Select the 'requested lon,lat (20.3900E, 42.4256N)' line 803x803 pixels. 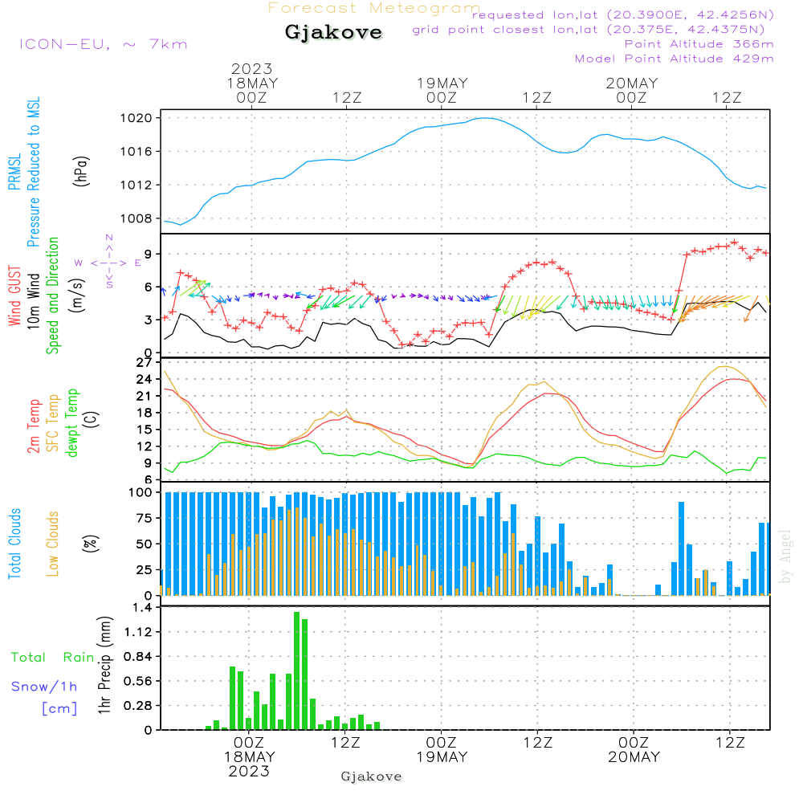pyautogui.click(x=623, y=14)
